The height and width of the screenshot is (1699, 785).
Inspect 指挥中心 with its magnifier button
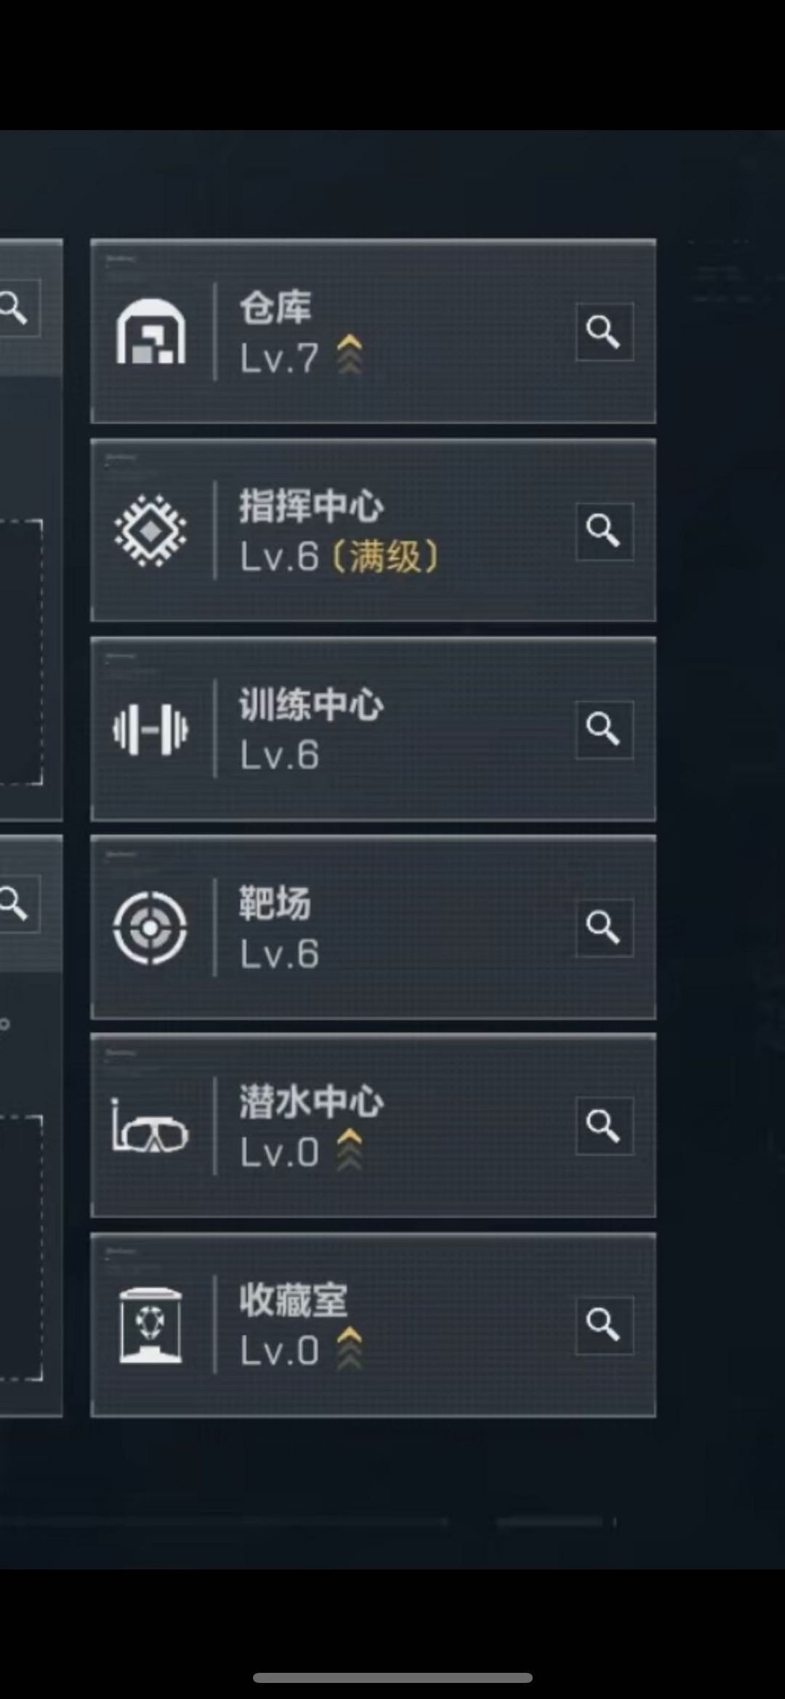pyautogui.click(x=604, y=531)
